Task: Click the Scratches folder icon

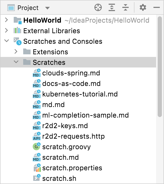Action: [x=27, y=62]
